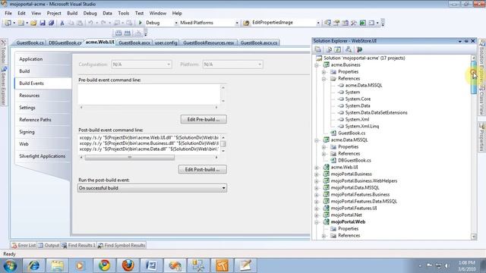Open the File menu
The height and width of the screenshot is (273, 486).
[x=8, y=14]
